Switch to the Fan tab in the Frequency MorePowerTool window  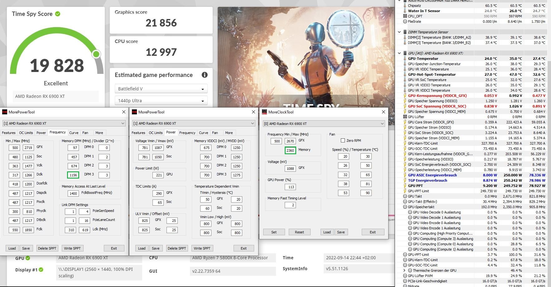click(85, 133)
